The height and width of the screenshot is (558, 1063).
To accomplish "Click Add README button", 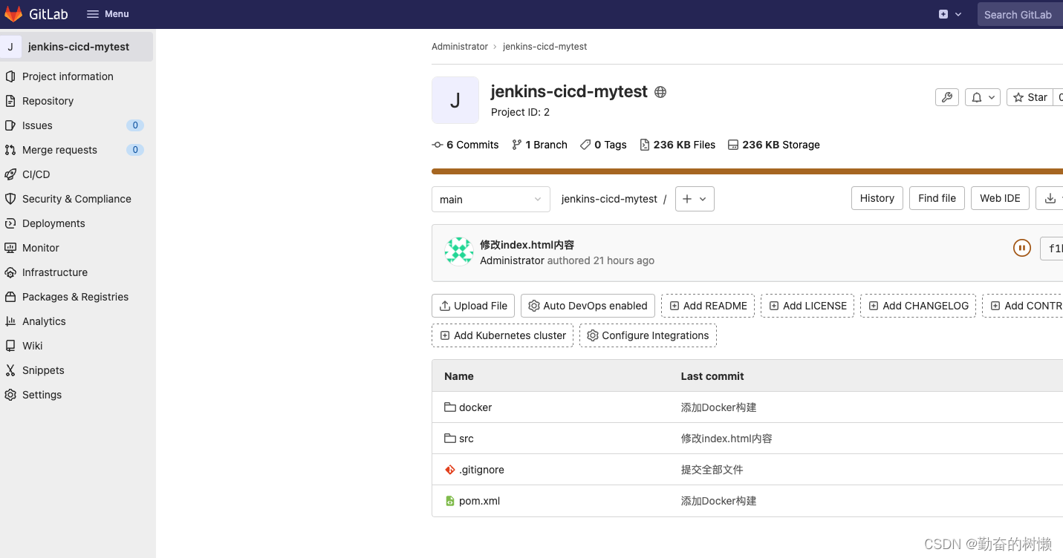I will point(708,306).
